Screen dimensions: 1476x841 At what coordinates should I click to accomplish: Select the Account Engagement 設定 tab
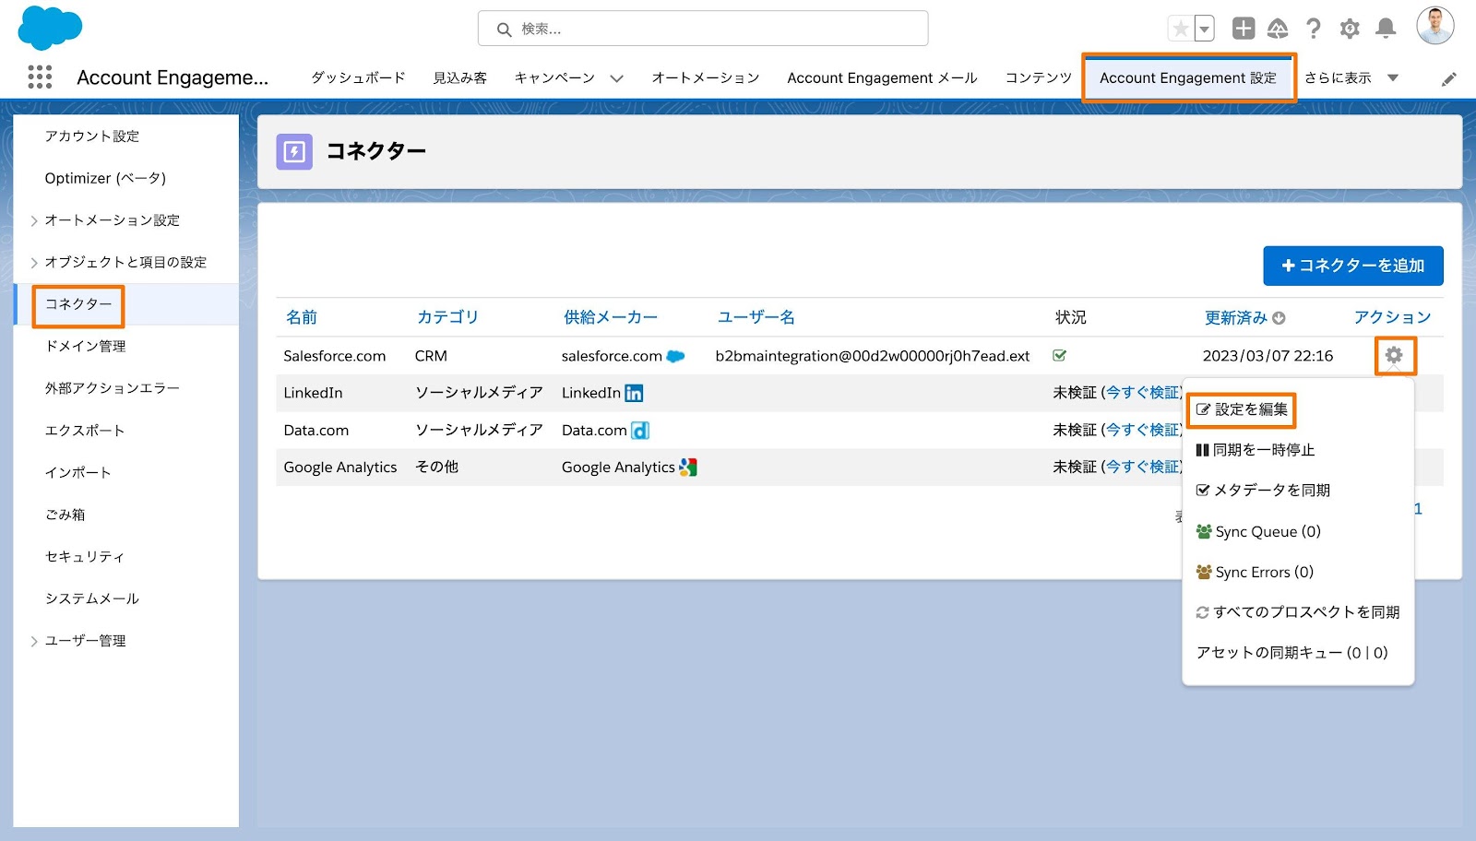coord(1188,78)
